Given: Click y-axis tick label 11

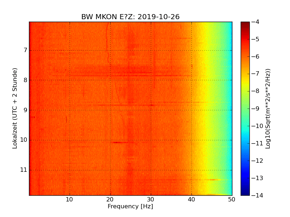Looking at the screenshot, I should pyautogui.click(x=24, y=170).
